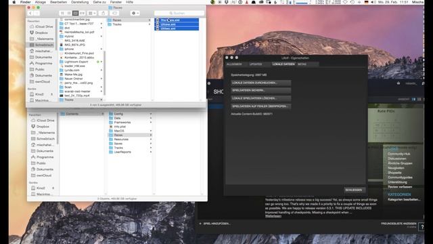
Task: Open the gear Action menu in Finder toolbar
Action: click(x=135, y=14)
